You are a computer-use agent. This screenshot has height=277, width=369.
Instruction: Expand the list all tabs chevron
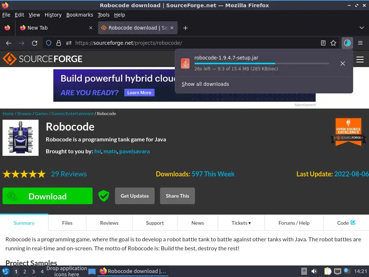(x=362, y=28)
